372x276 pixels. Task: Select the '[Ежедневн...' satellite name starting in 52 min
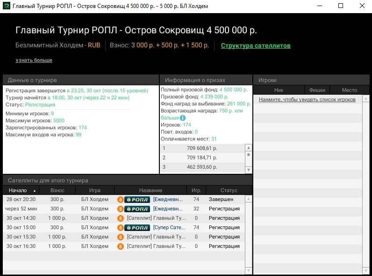(x=168, y=209)
